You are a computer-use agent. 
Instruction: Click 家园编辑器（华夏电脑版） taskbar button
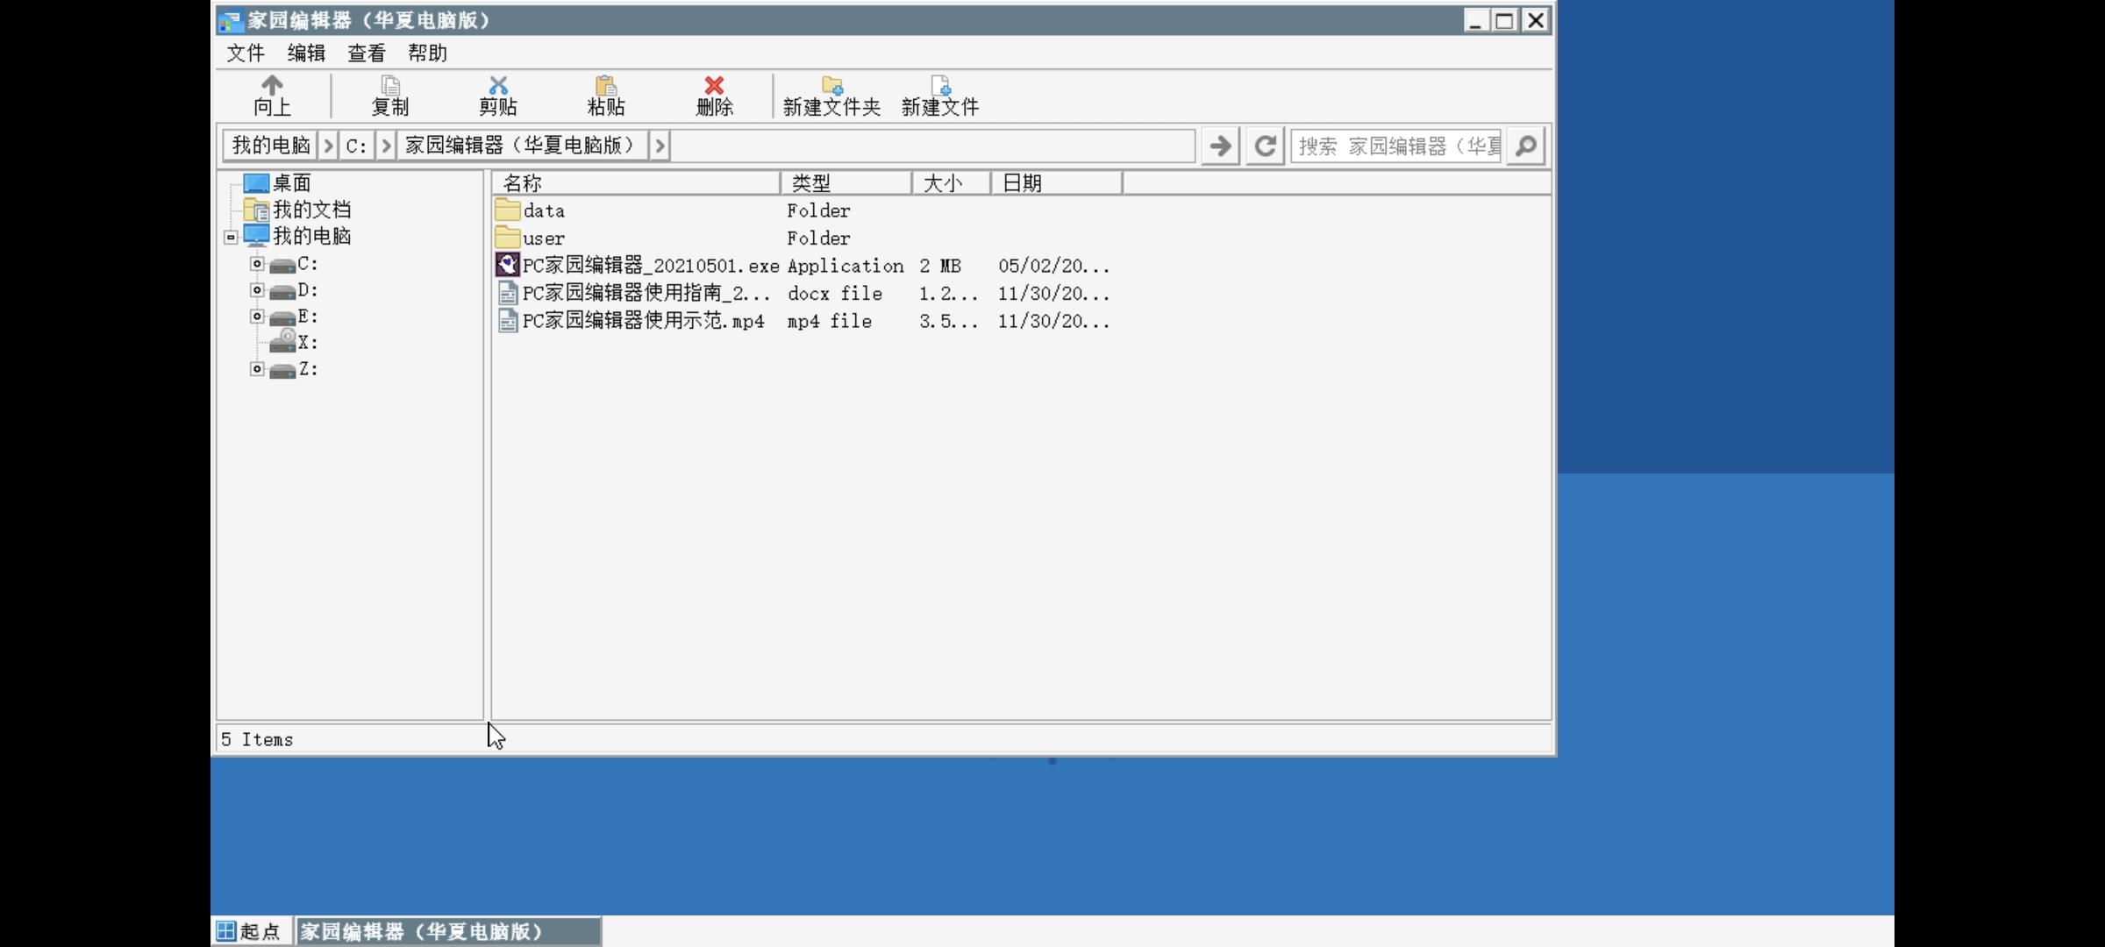click(x=448, y=931)
